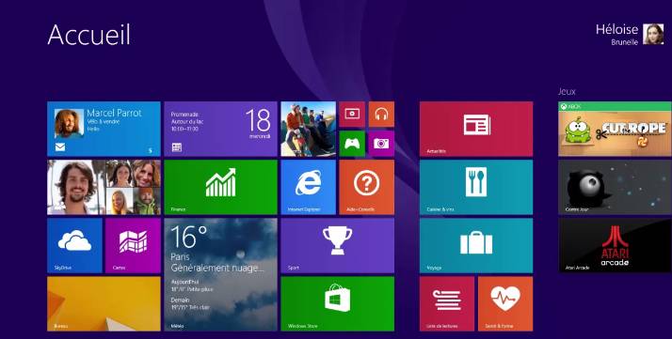Image resolution: width=672 pixels, height=339 pixels.
Task: Launch the Contre Jour game tile
Action: tap(615, 187)
